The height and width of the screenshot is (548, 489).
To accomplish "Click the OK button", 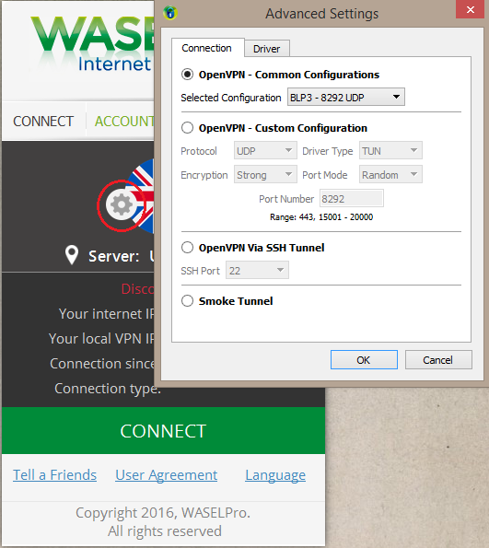I will 364,360.
